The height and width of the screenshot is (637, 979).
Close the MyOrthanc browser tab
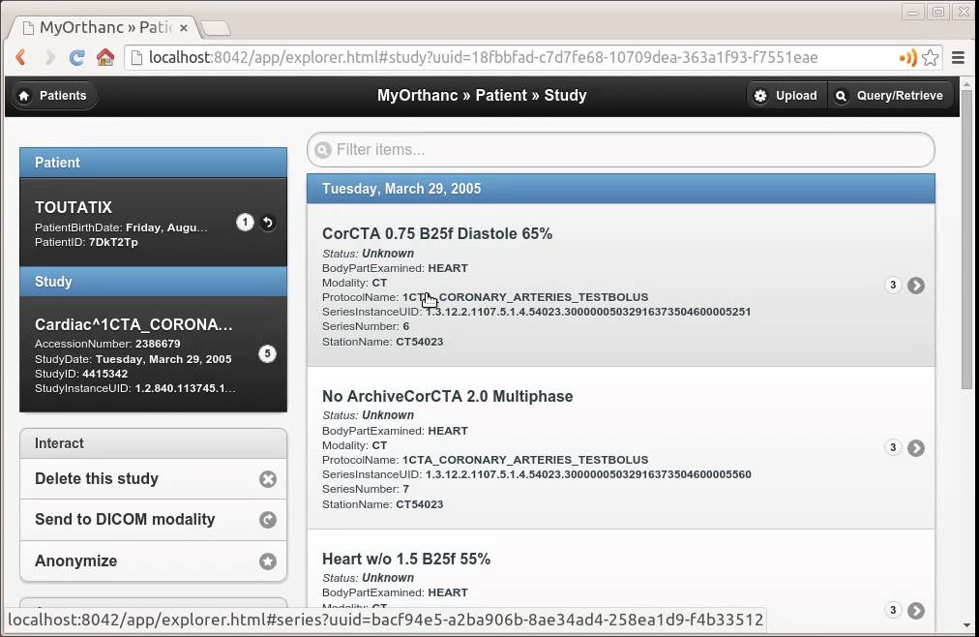click(184, 28)
